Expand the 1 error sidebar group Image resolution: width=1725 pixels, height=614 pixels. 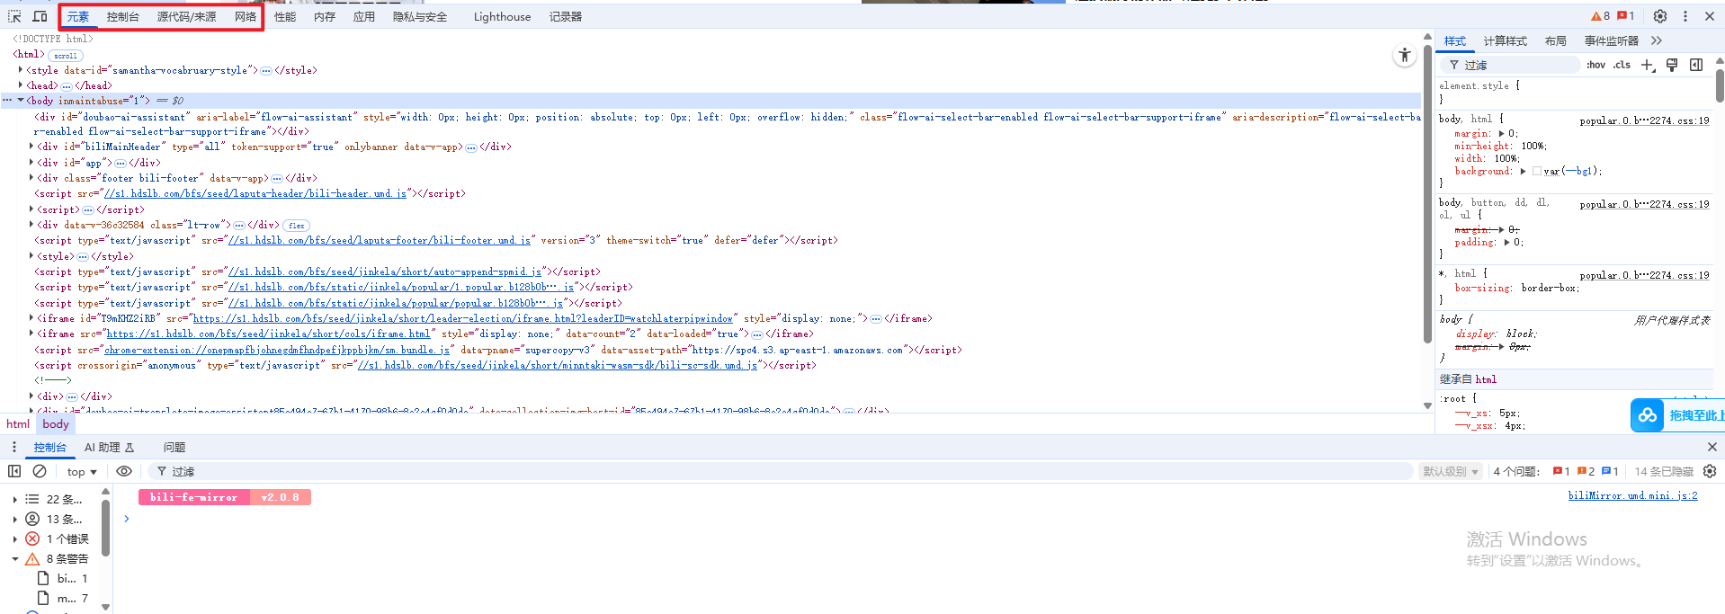(x=14, y=538)
